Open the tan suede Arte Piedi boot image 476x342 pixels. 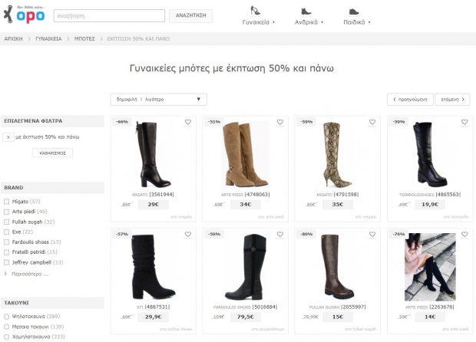pos(245,155)
